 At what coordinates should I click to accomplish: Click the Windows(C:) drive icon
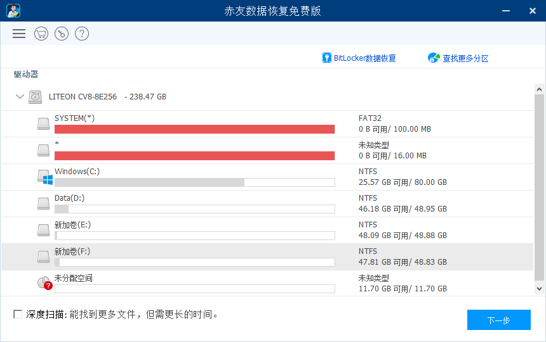coord(44,177)
